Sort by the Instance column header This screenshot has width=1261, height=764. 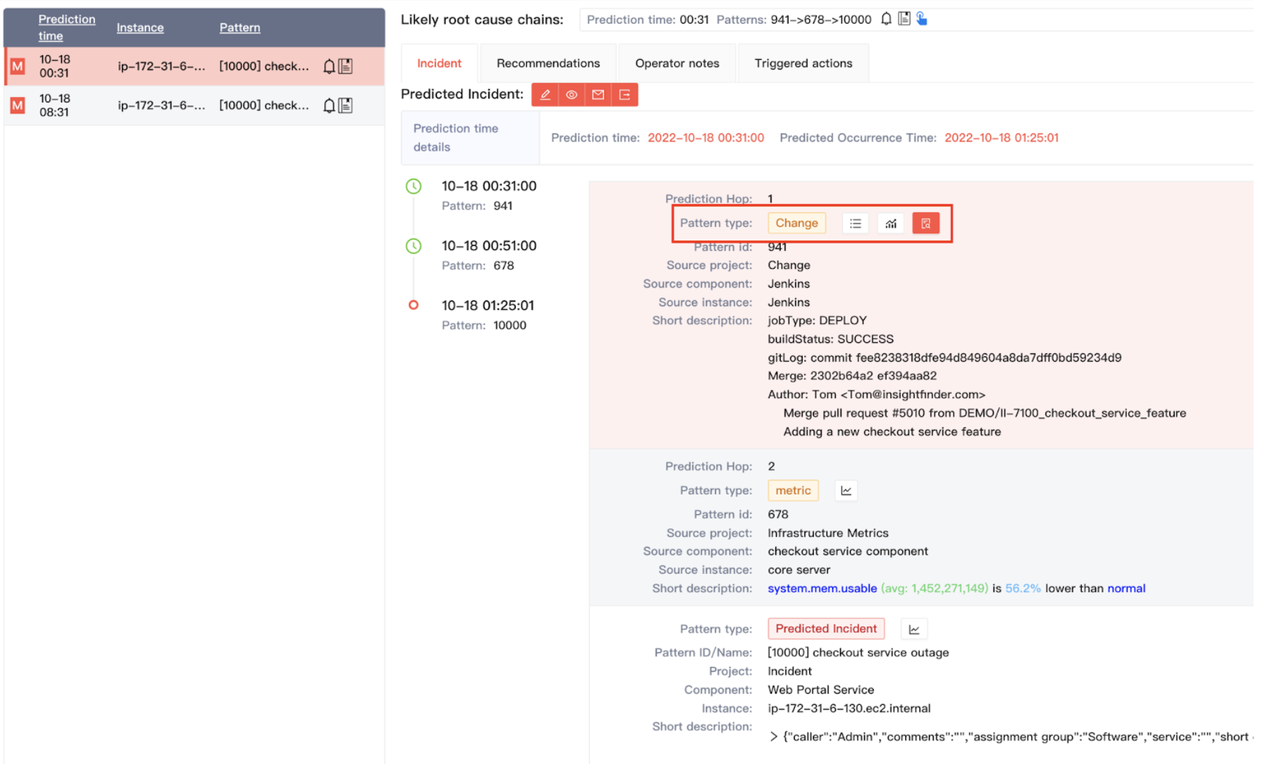(x=140, y=28)
